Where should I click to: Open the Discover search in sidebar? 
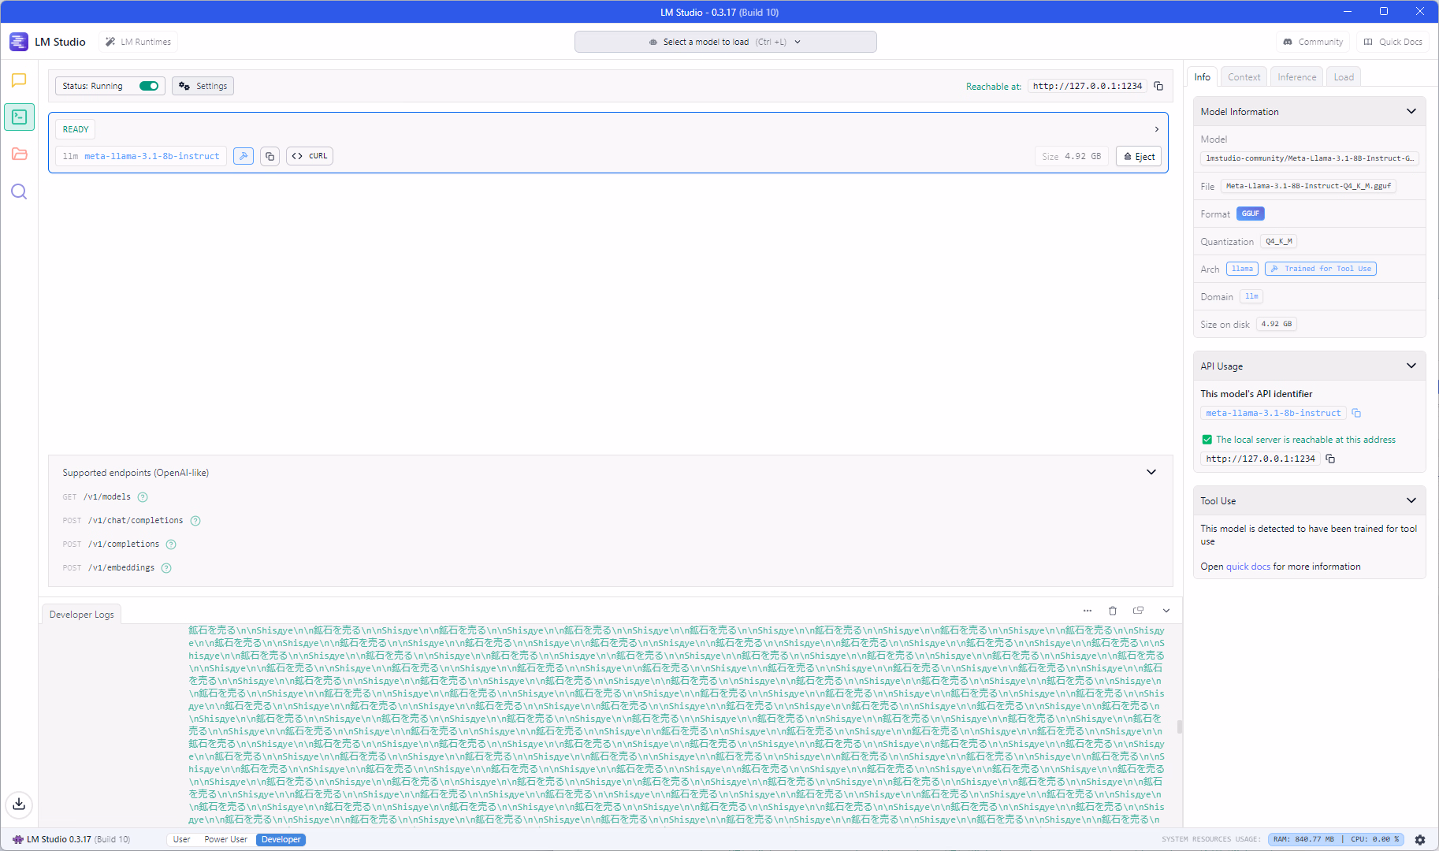(x=19, y=191)
